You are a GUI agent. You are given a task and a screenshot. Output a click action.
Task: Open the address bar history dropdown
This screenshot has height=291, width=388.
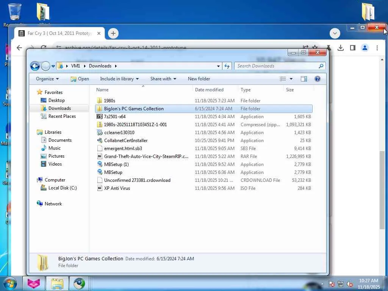point(218,66)
